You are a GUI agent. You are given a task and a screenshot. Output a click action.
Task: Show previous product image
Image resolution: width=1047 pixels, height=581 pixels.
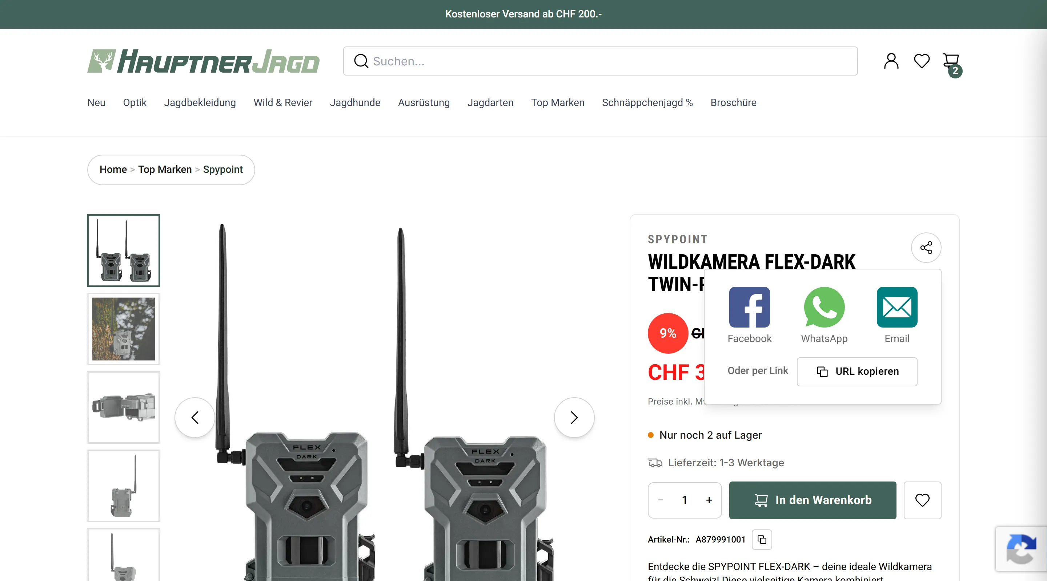(x=195, y=417)
